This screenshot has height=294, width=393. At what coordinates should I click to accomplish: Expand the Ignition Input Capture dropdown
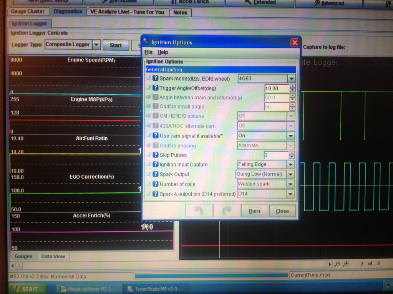(291, 164)
